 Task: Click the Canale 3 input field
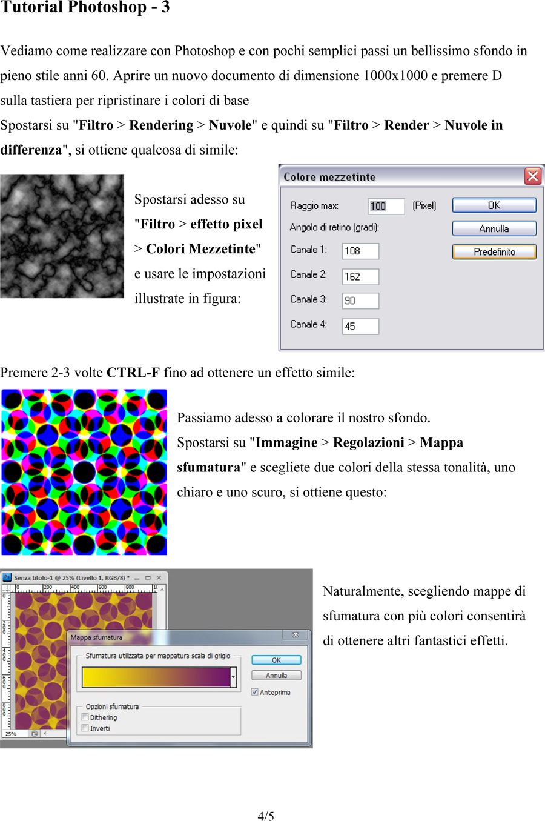pyautogui.click(x=361, y=301)
